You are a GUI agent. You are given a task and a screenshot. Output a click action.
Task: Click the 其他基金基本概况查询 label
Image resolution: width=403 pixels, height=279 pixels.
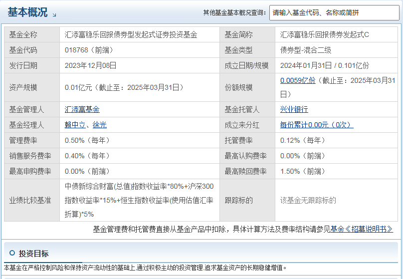[x=234, y=12]
